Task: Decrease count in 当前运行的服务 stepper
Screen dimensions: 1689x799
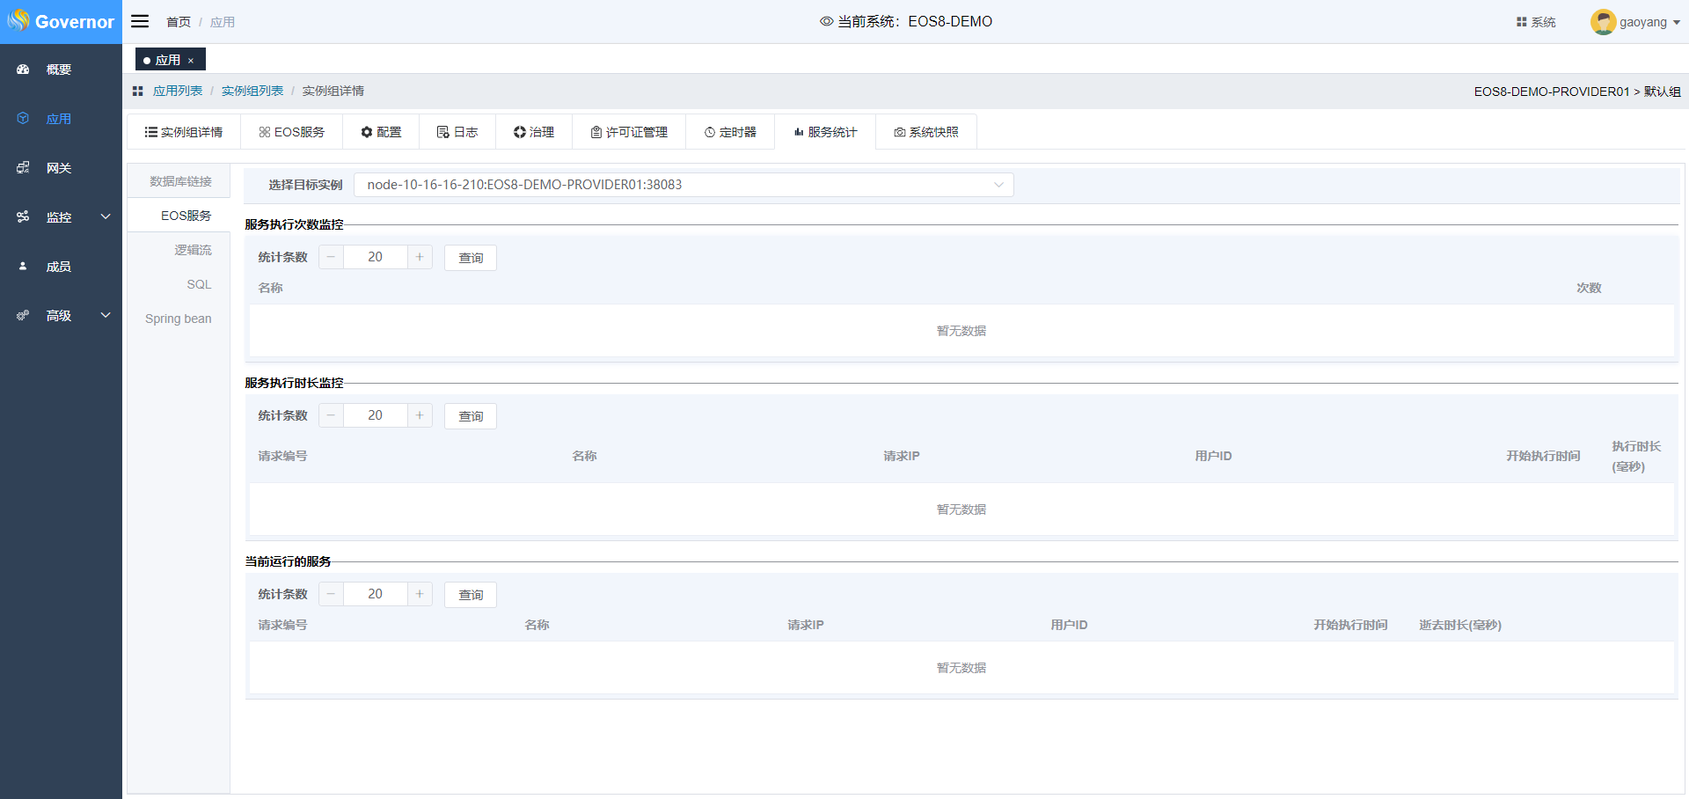Action: (x=331, y=594)
